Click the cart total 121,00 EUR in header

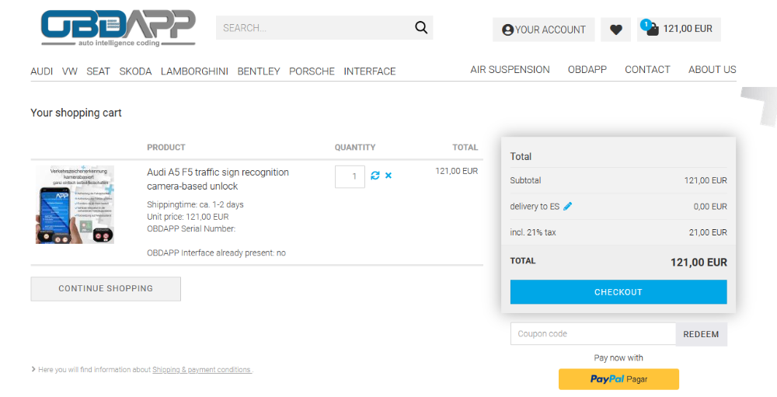click(x=688, y=29)
